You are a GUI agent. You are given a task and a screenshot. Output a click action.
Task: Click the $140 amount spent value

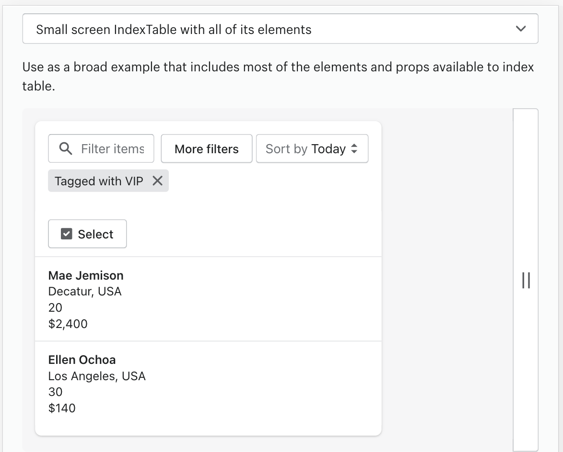pyautogui.click(x=62, y=408)
